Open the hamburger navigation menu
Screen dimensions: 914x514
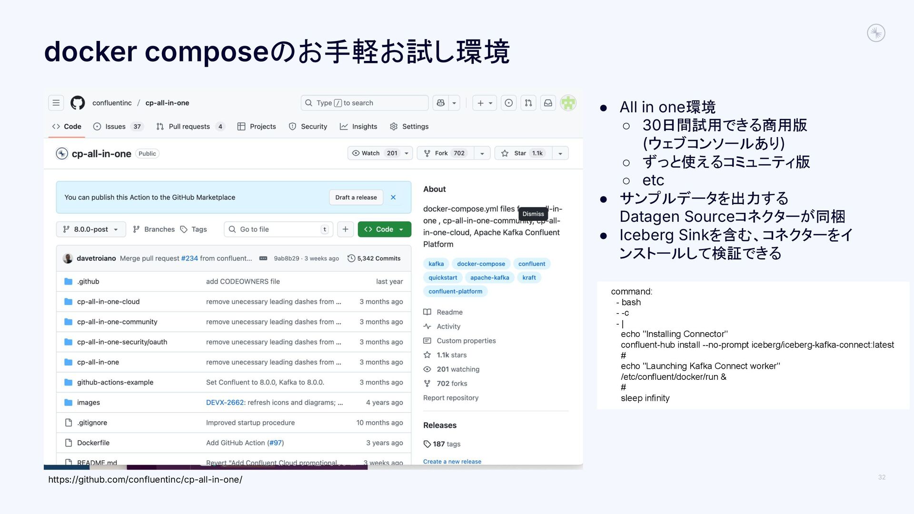[56, 103]
